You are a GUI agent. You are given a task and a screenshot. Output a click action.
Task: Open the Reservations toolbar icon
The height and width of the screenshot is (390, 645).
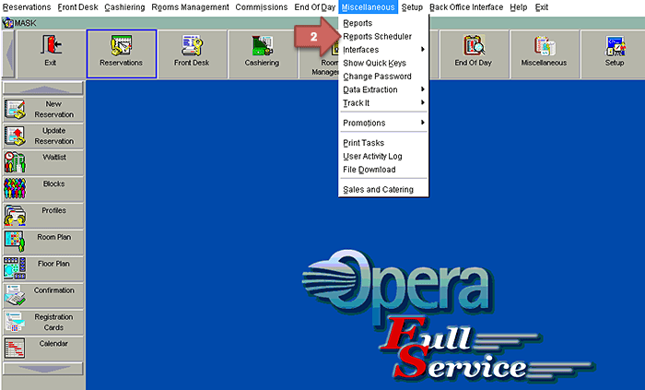click(121, 53)
